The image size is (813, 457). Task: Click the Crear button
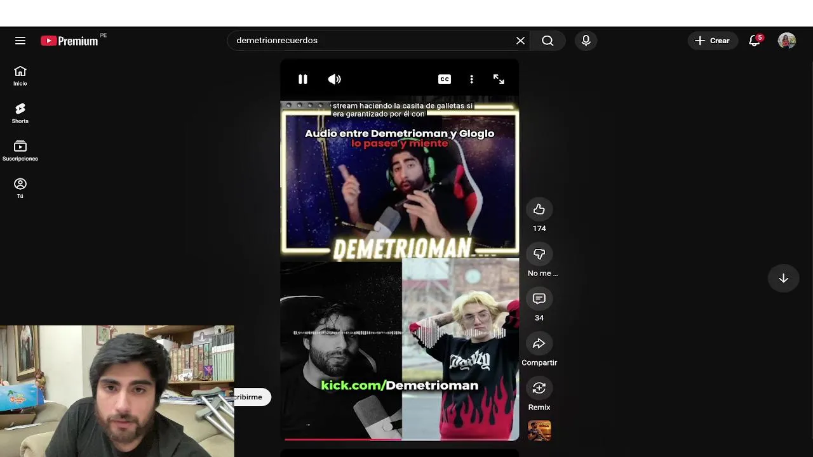tap(713, 41)
